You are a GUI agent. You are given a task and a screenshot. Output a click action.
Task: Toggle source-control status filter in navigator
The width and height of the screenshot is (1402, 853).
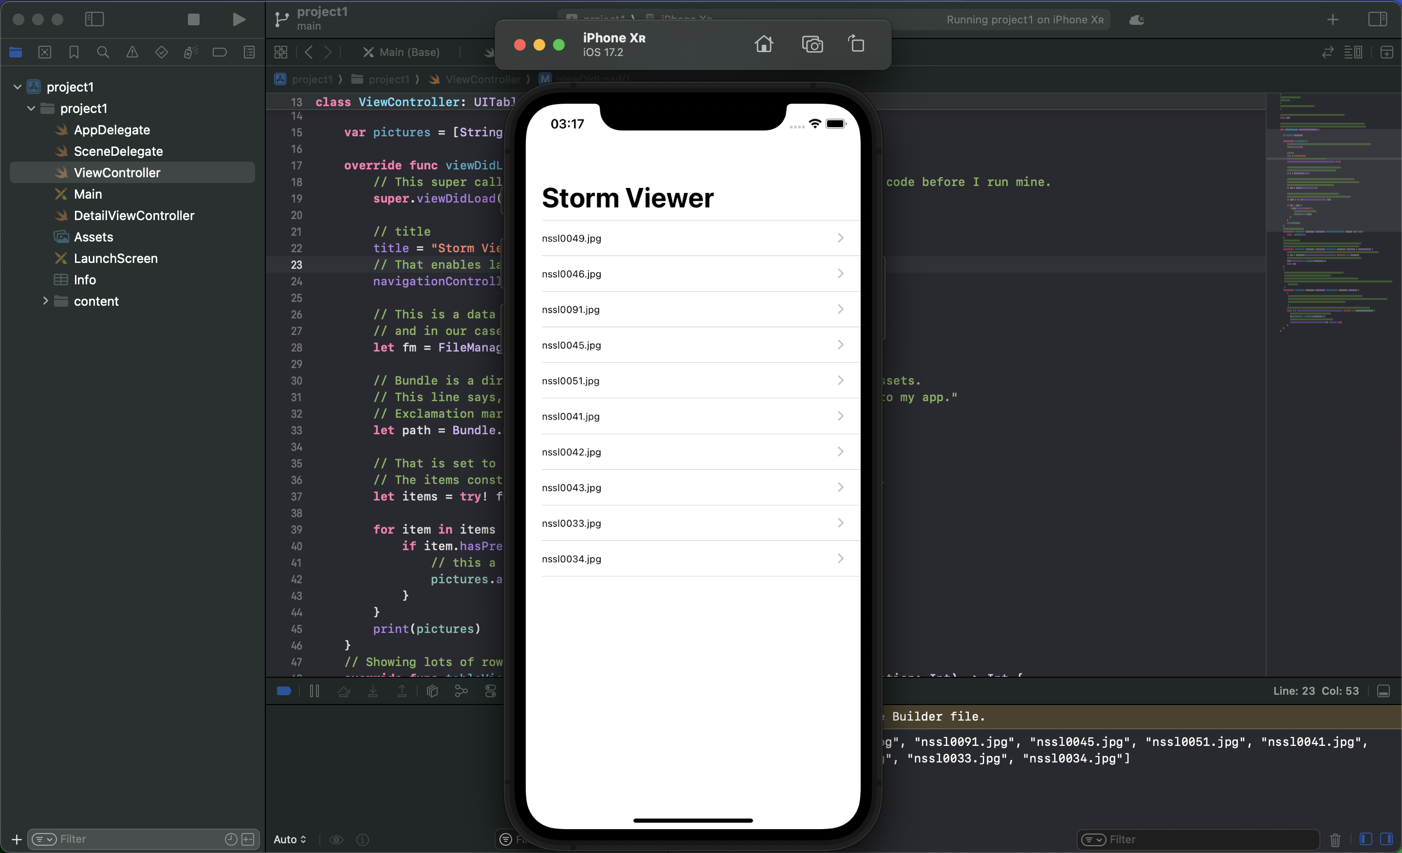click(248, 839)
